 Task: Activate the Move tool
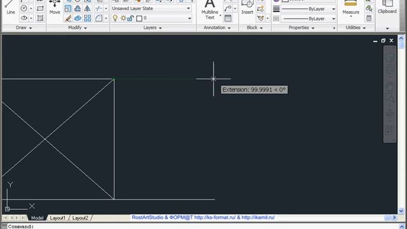55,7
